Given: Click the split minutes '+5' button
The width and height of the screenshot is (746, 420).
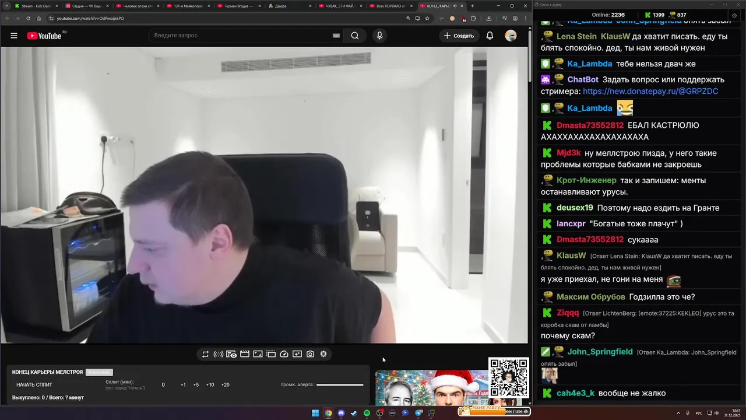Looking at the screenshot, I should [x=196, y=384].
